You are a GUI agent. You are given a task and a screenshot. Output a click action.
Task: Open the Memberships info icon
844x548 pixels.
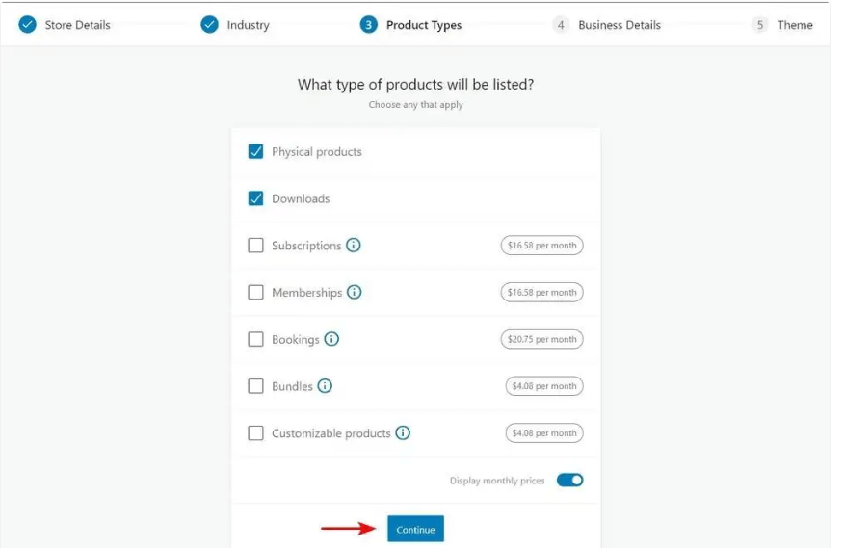[355, 293]
